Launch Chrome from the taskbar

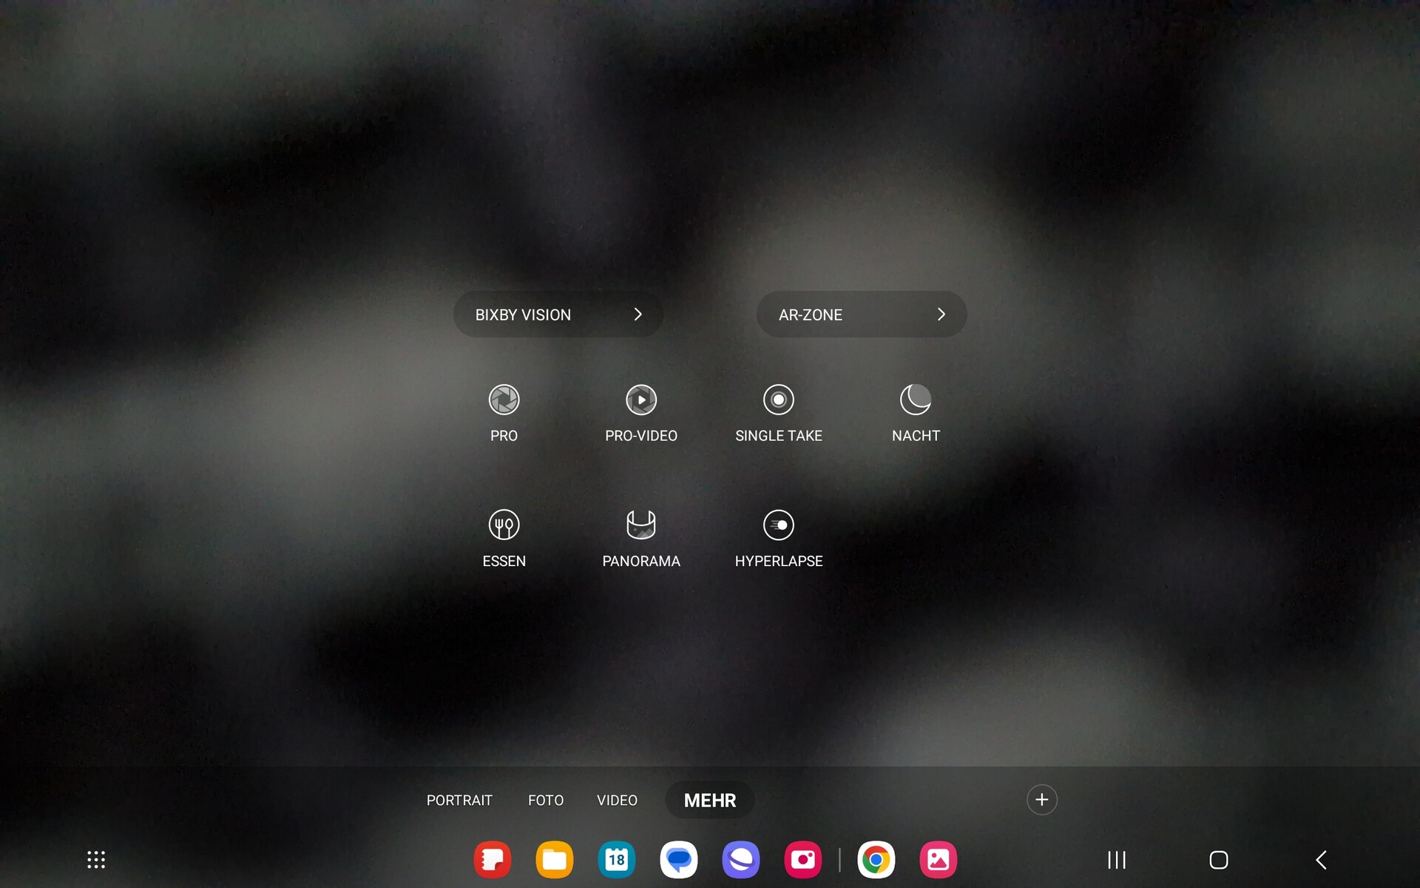pos(876,860)
